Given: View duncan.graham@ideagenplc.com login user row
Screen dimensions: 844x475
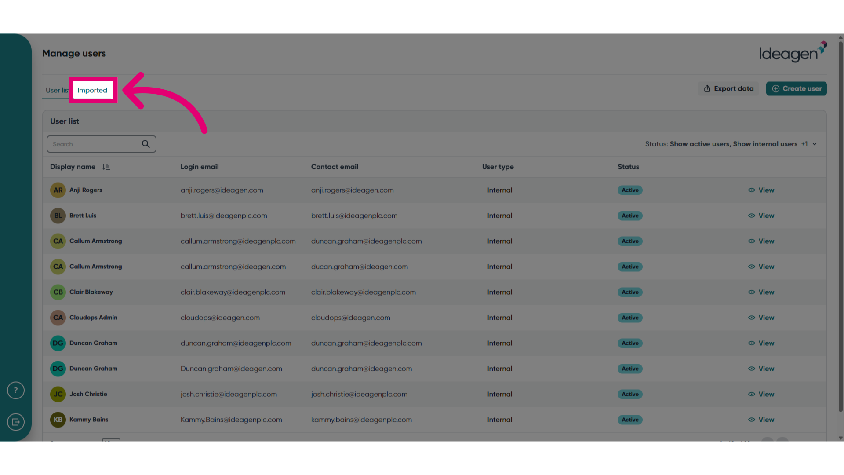Looking at the screenshot, I should pyautogui.click(x=761, y=343).
